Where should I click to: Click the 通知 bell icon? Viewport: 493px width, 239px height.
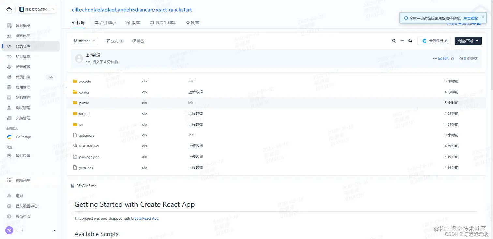pyautogui.click(x=9, y=196)
